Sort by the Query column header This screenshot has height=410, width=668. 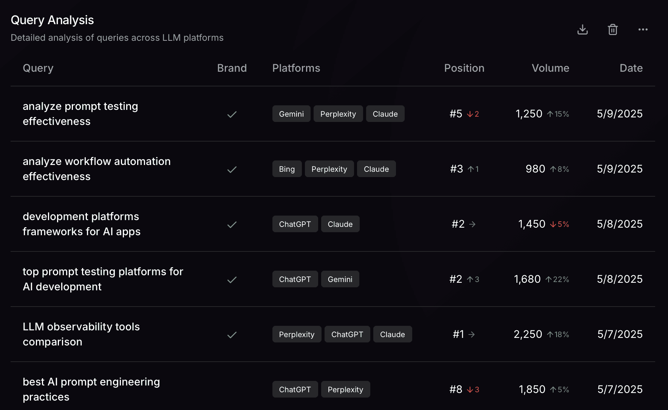[38, 68]
